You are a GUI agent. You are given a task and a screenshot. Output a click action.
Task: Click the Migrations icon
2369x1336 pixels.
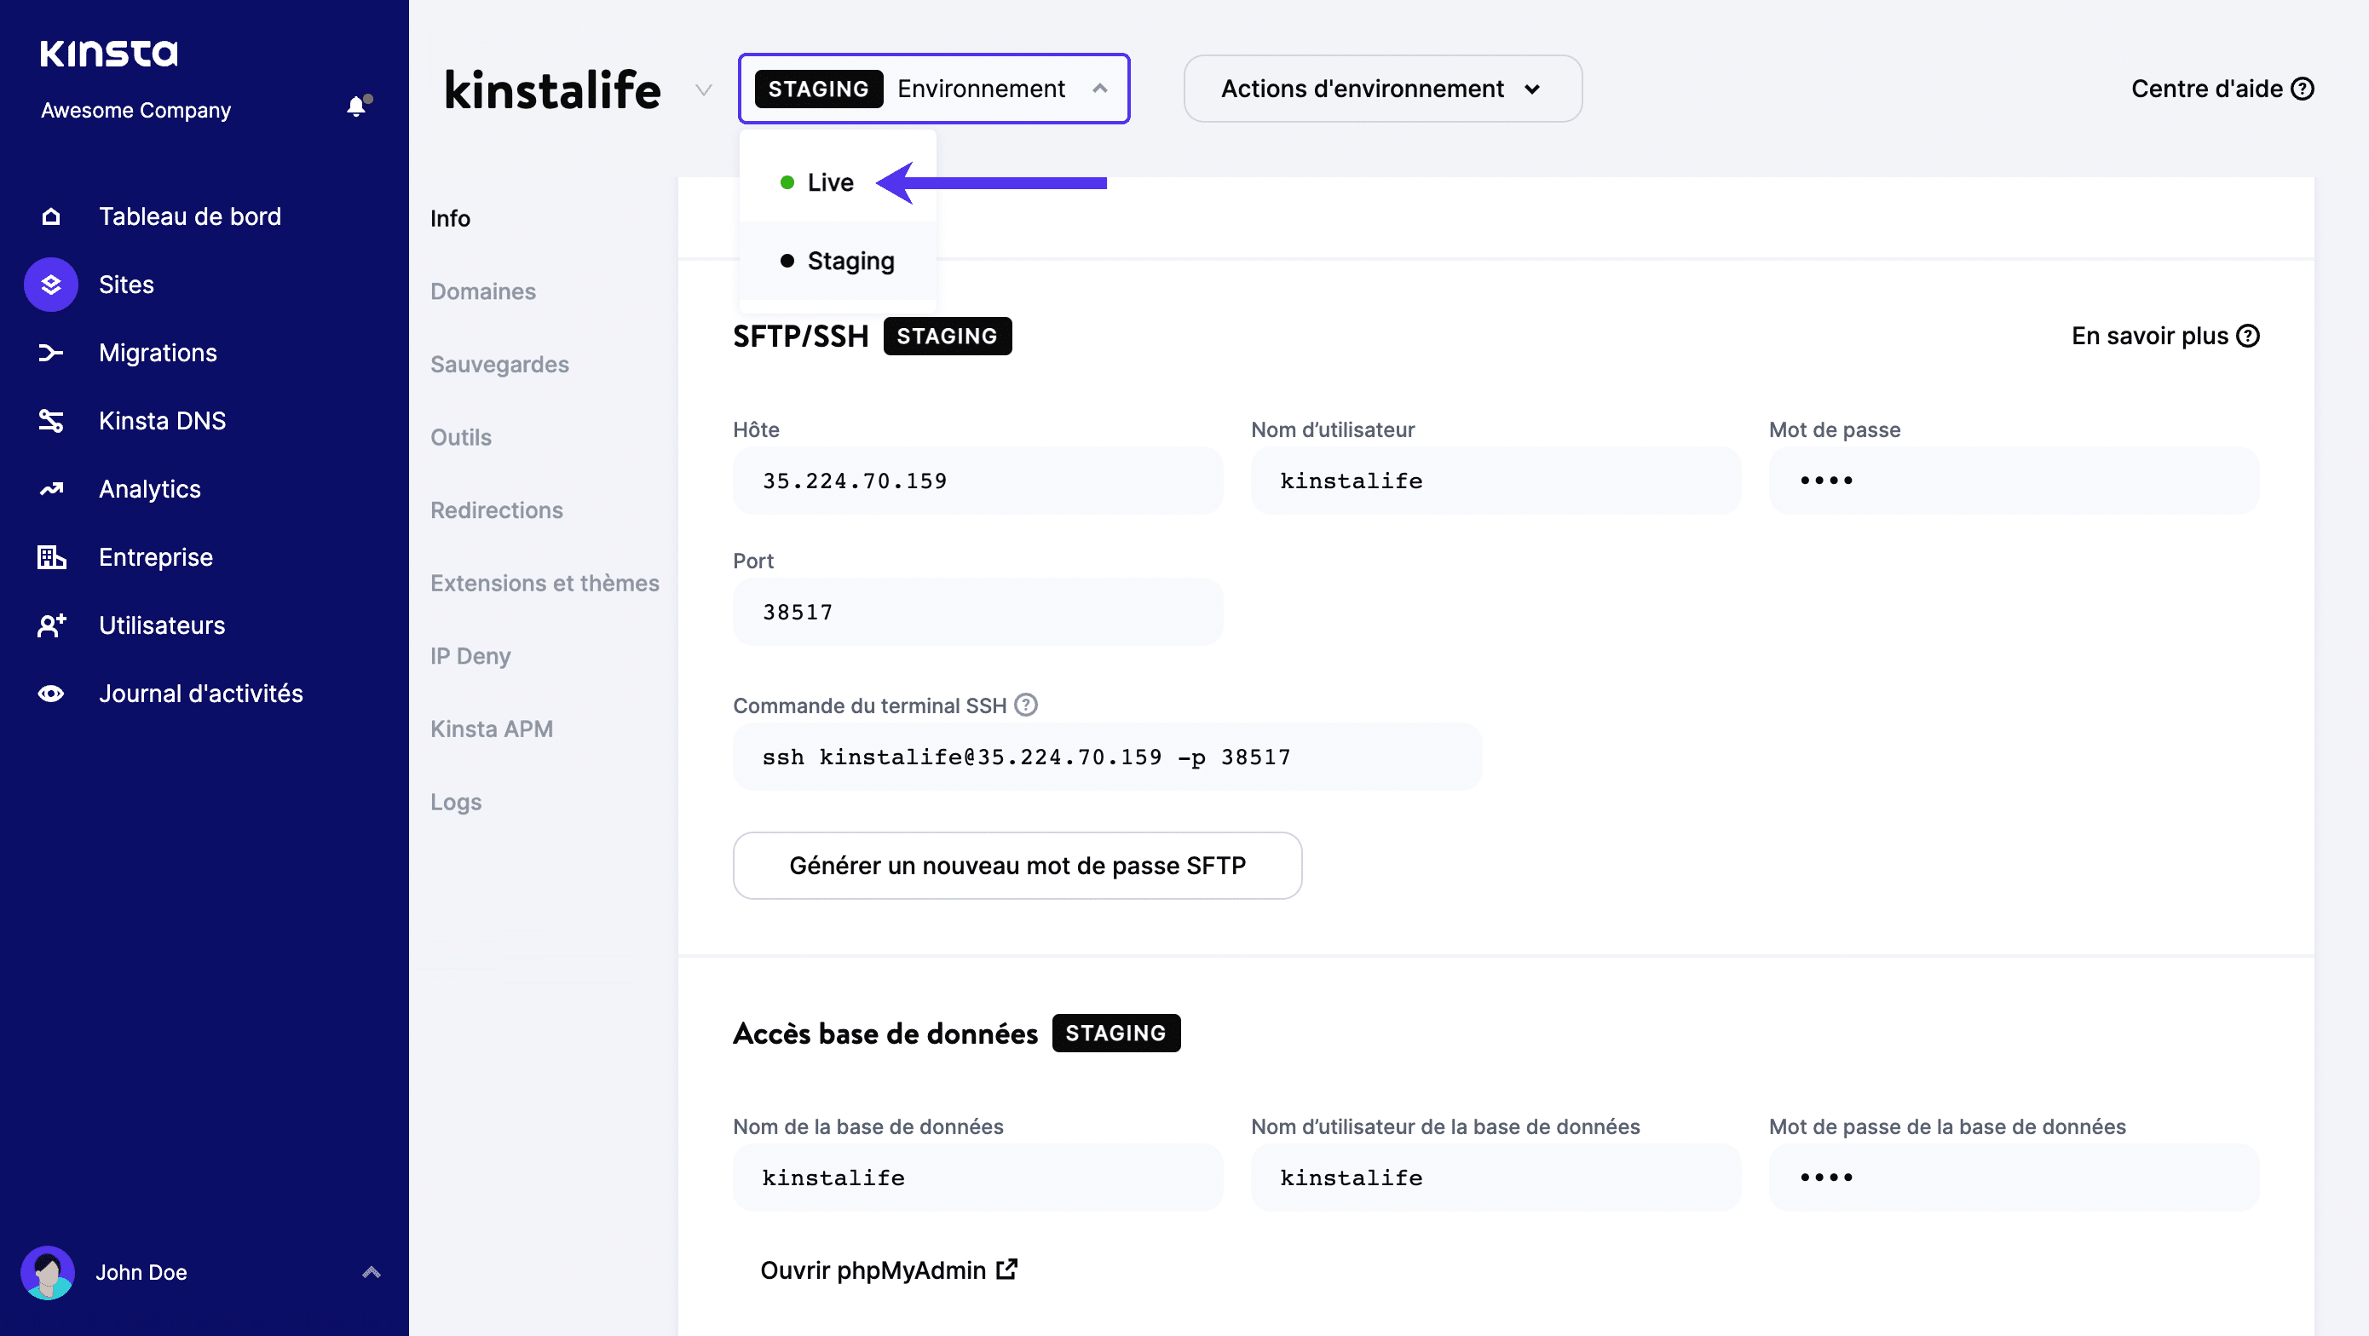tap(50, 352)
